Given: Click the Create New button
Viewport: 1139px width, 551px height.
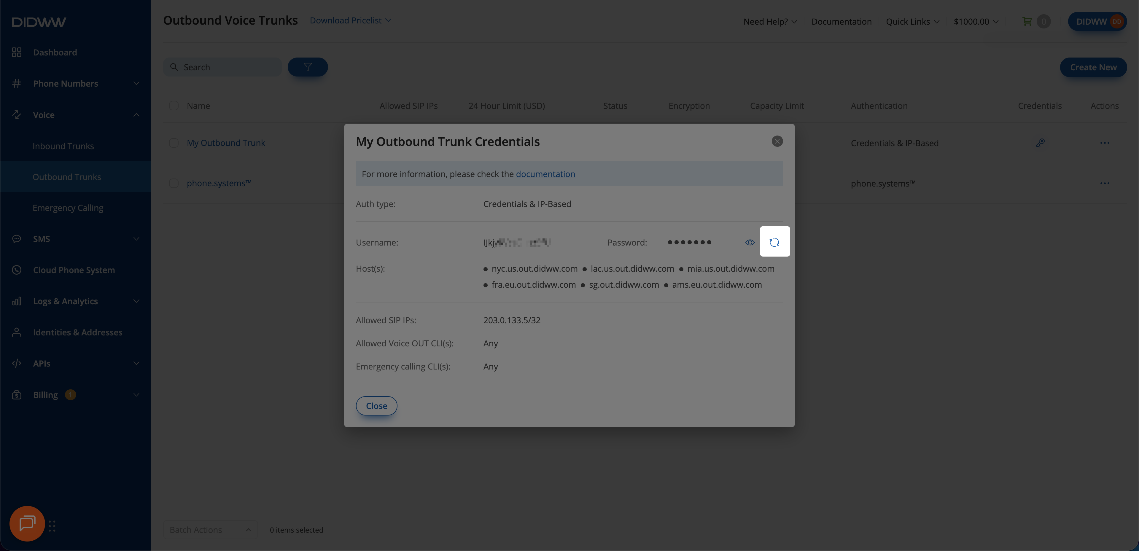Looking at the screenshot, I should click(x=1093, y=67).
